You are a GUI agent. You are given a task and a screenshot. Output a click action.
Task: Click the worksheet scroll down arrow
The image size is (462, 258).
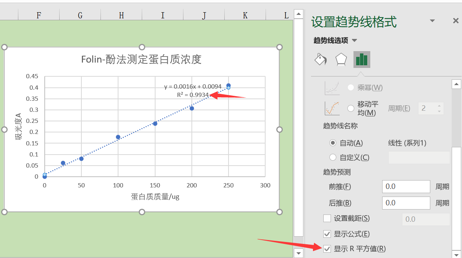298,253
